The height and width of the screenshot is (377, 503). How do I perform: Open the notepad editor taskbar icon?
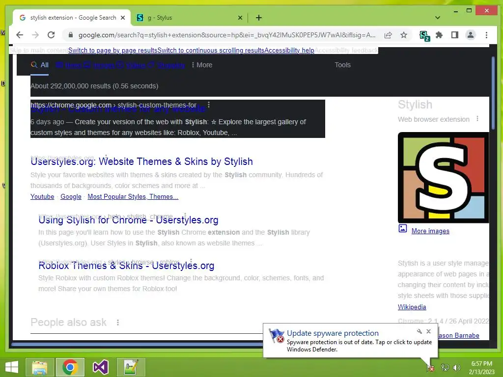pos(131,367)
